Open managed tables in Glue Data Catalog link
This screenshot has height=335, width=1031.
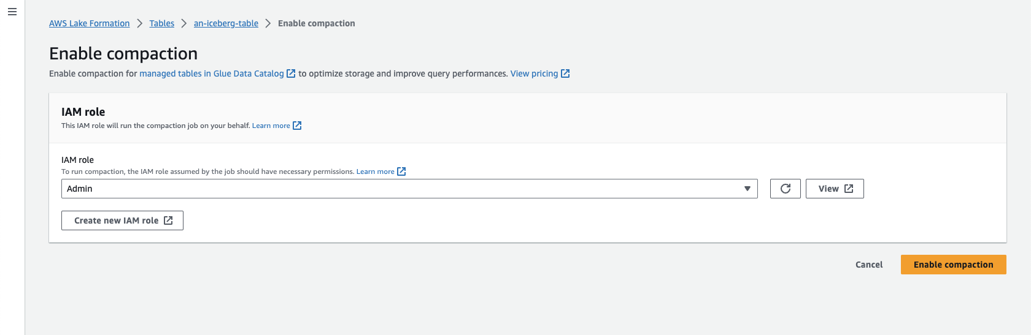point(211,73)
